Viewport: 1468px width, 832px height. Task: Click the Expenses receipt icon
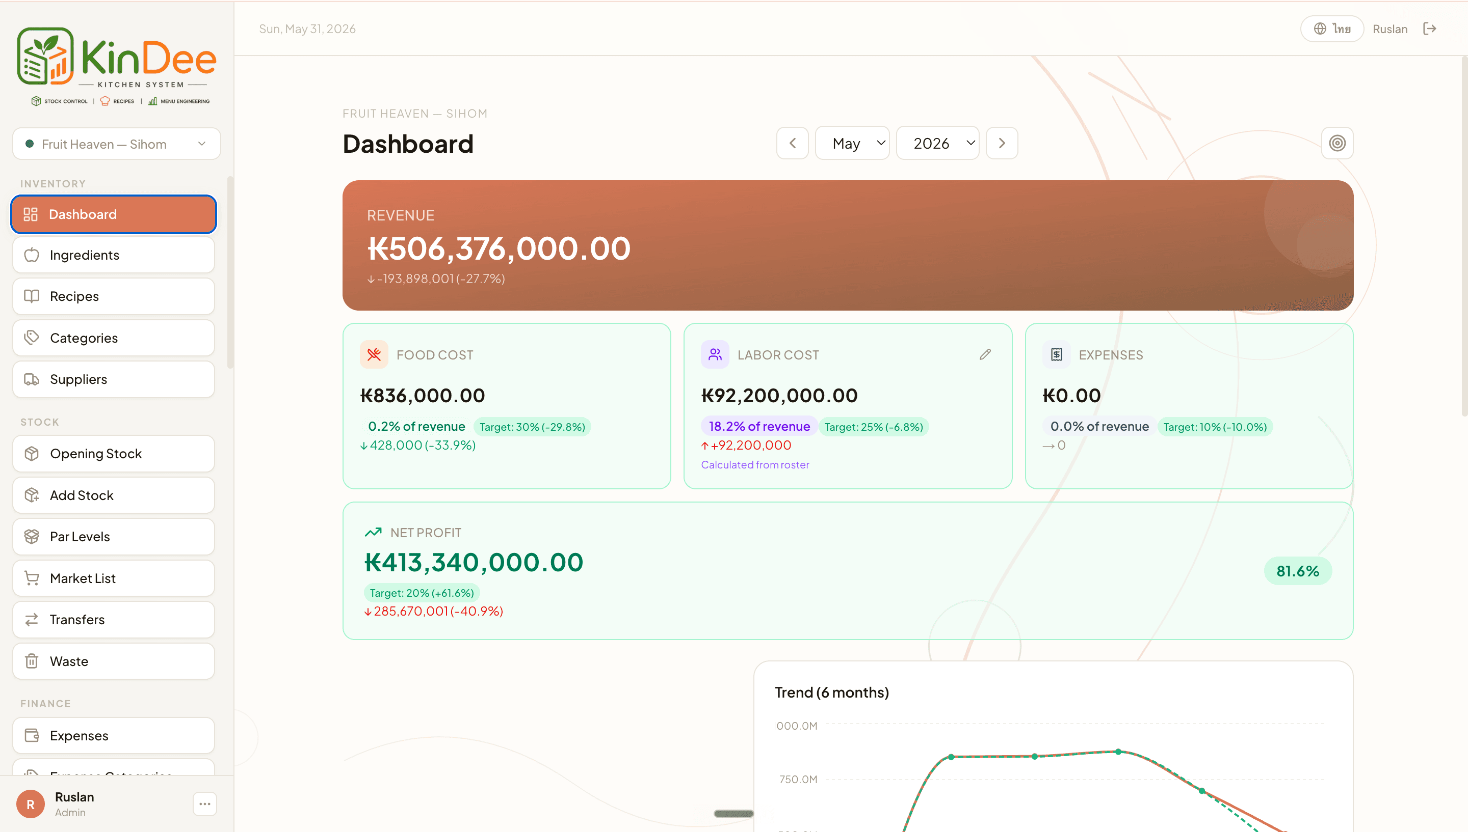point(1056,354)
